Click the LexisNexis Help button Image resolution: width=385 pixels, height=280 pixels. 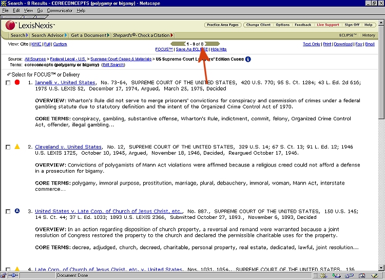click(x=368, y=25)
